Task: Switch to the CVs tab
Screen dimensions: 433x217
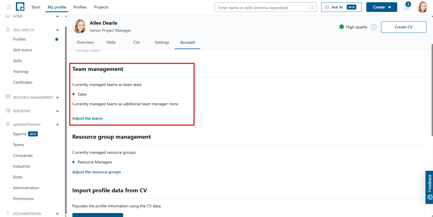Action: coord(136,42)
